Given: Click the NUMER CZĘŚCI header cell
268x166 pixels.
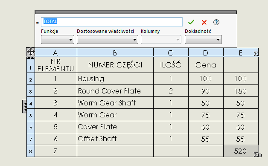Looking at the screenshot, I should [x=115, y=65].
